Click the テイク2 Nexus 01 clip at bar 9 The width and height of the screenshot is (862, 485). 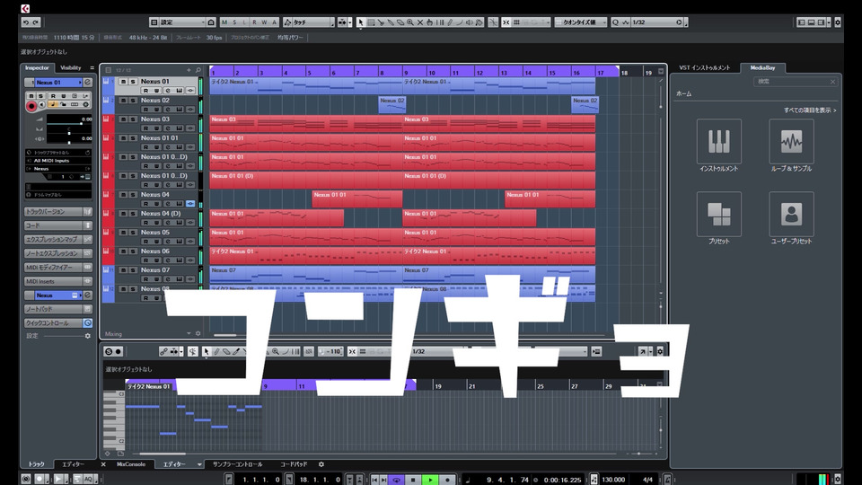498,85
